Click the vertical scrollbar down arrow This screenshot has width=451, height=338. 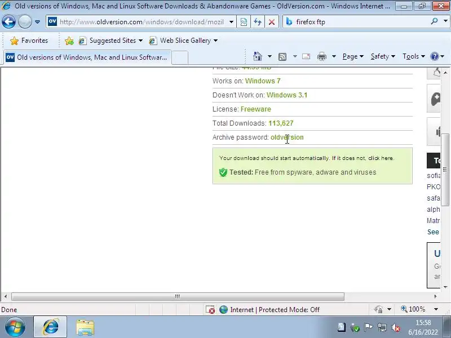[x=445, y=287]
